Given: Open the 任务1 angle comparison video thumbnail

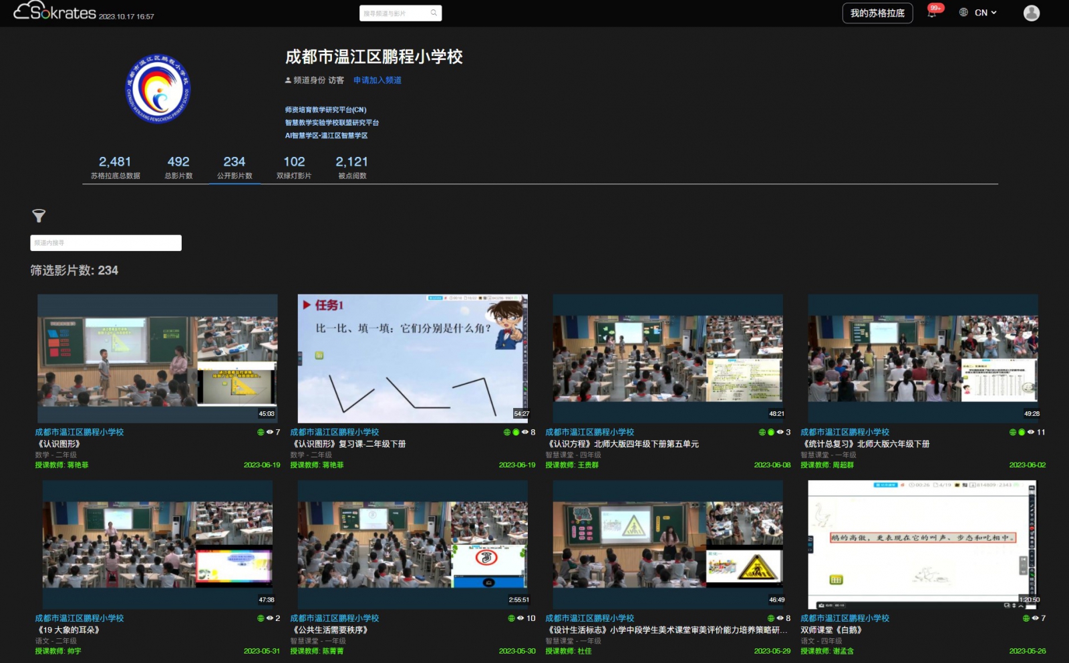Looking at the screenshot, I should 412,358.
